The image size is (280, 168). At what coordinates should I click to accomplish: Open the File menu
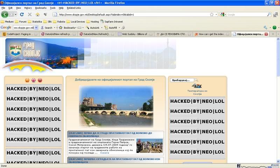(3, 8)
